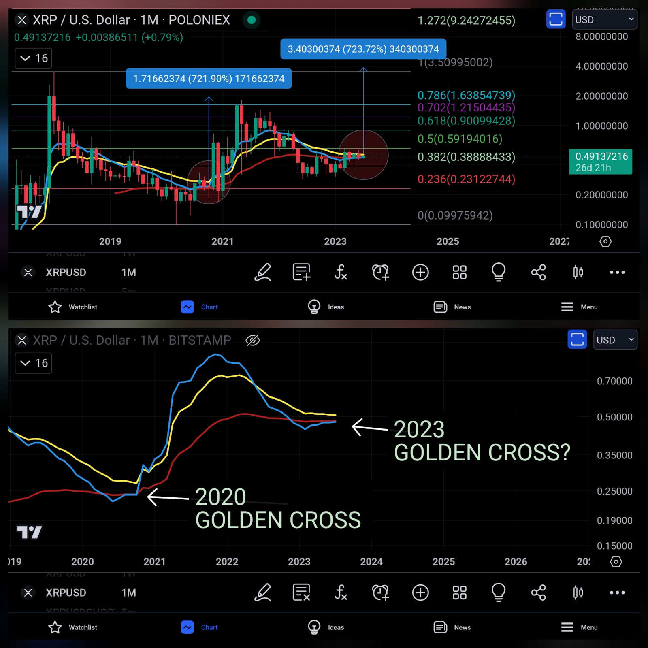Image resolution: width=648 pixels, height=648 pixels.
Task: Create a price alert via alarm icon
Action: pos(380,272)
